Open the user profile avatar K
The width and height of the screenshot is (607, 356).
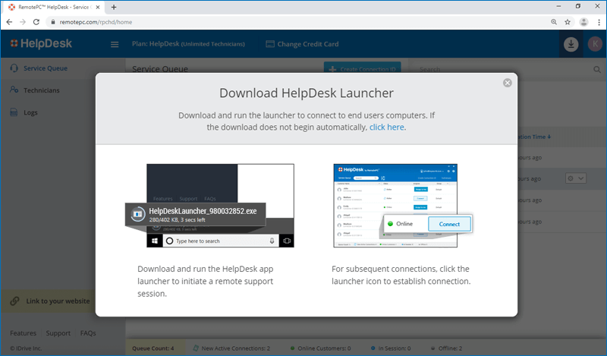click(594, 44)
